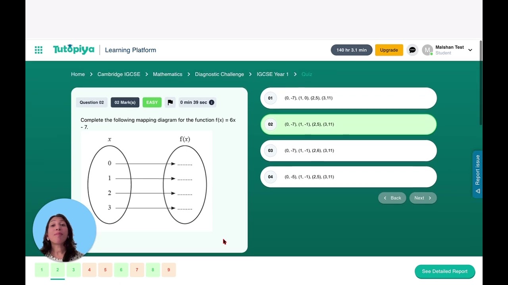
Task: Open Mathematics breadcrumb link
Action: 167,74
